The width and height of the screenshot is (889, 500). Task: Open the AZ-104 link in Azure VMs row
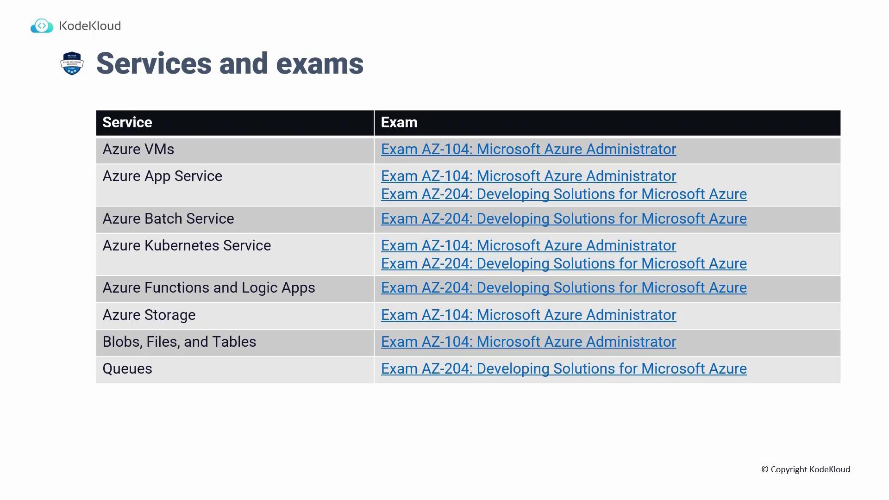coord(528,149)
